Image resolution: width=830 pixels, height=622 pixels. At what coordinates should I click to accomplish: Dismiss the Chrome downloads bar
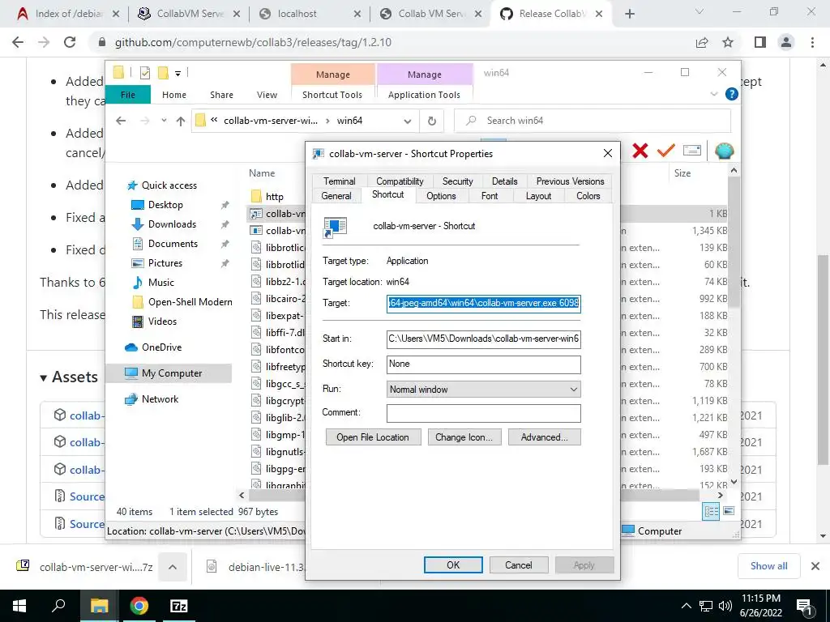(815, 566)
